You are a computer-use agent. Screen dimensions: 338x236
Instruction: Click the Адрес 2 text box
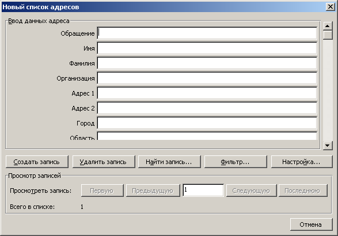(207, 108)
